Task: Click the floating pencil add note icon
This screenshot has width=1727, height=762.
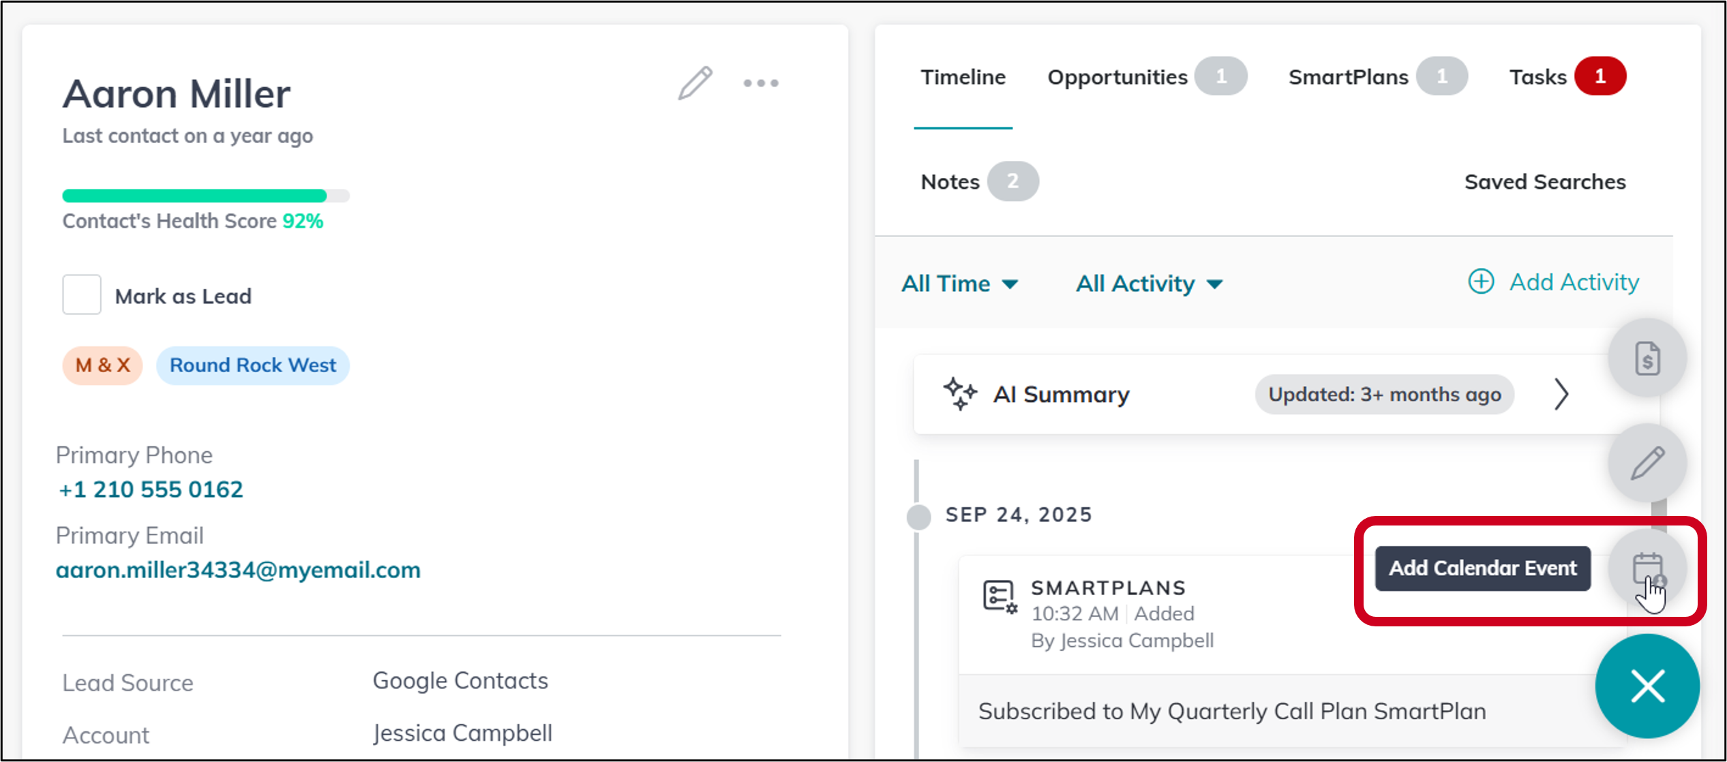Action: (x=1647, y=463)
